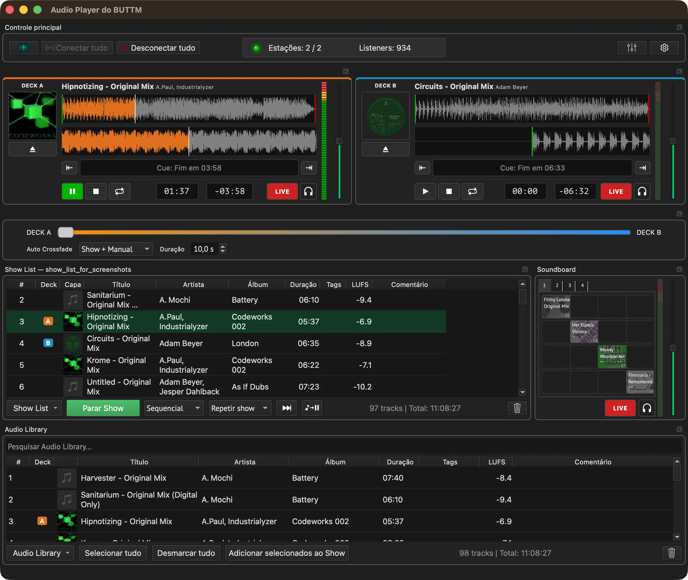Pause playback on Deck A
The image size is (688, 580).
[72, 191]
